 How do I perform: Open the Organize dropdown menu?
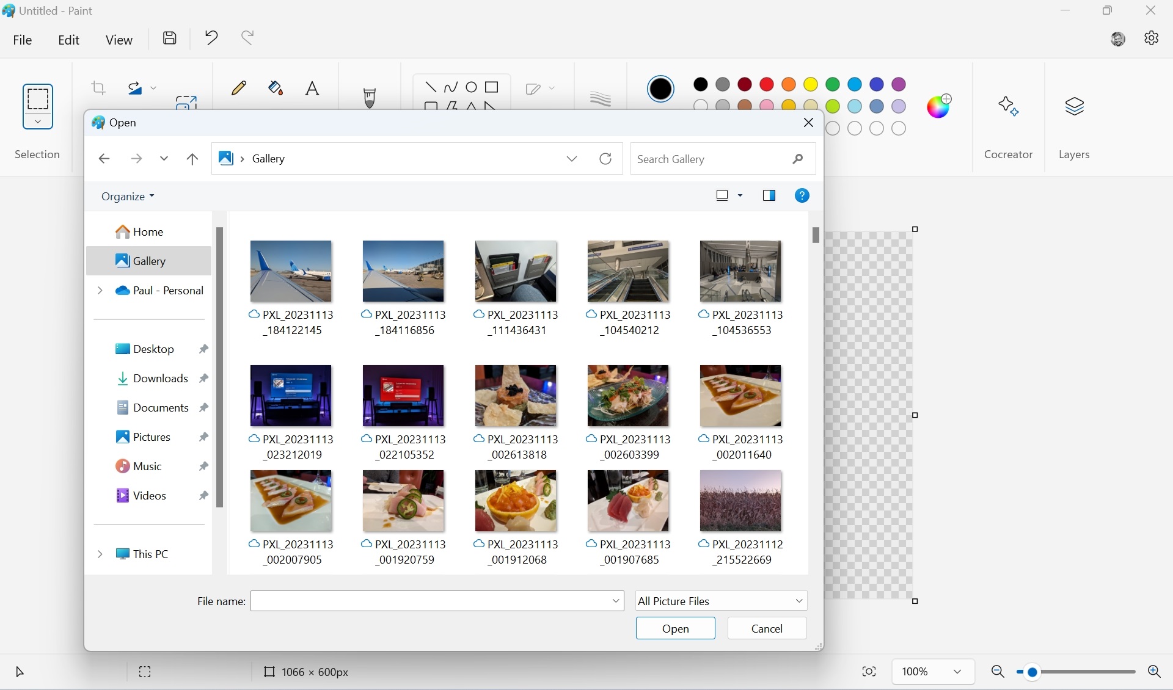[x=128, y=197]
